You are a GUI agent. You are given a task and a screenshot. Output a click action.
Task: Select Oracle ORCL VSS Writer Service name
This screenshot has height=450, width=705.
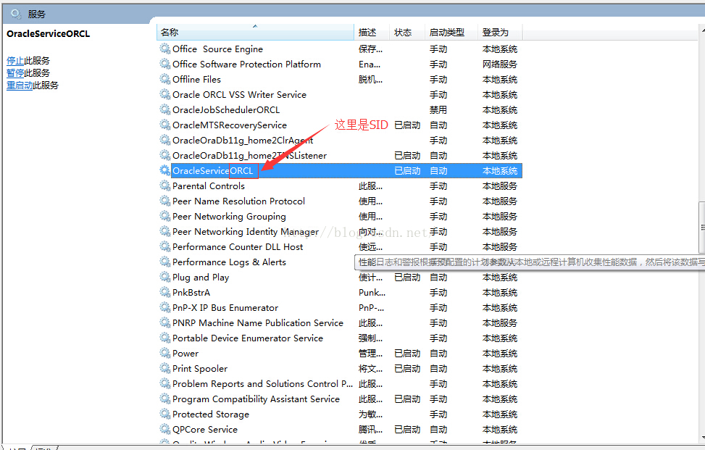[x=239, y=95]
